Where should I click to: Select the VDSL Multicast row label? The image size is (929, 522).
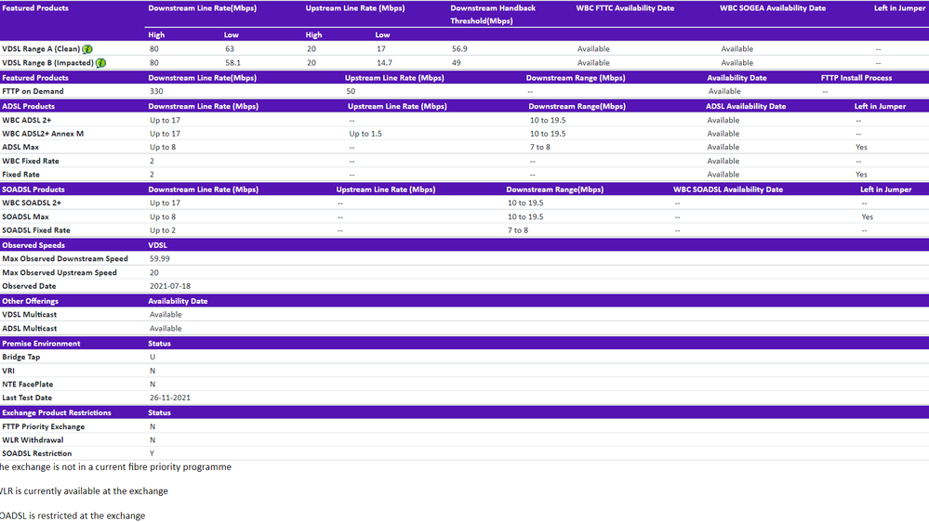pos(29,315)
